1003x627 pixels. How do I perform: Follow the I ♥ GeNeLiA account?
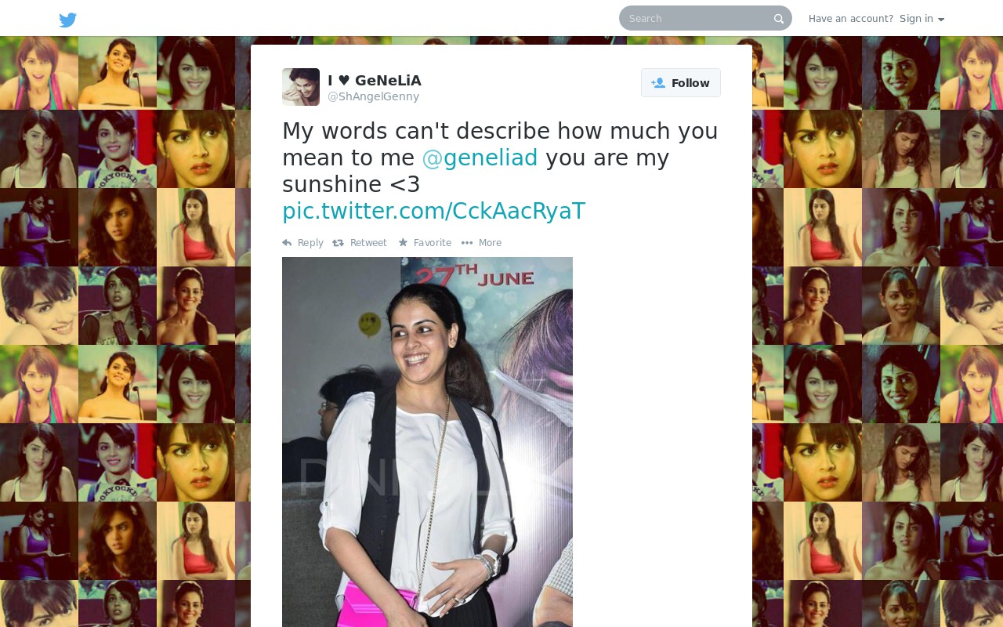tap(681, 83)
